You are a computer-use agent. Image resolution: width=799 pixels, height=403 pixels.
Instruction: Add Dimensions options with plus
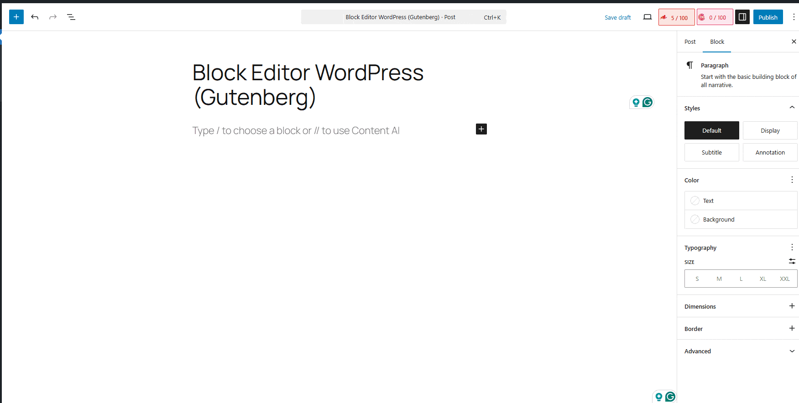point(792,306)
